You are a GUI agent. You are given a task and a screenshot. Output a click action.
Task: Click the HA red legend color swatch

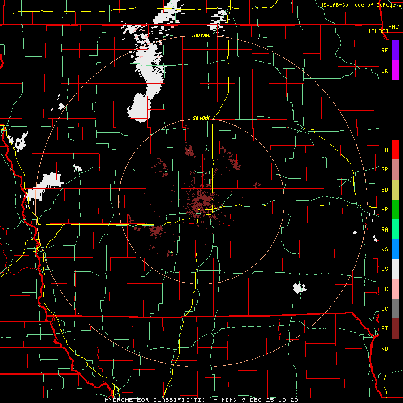click(x=395, y=150)
